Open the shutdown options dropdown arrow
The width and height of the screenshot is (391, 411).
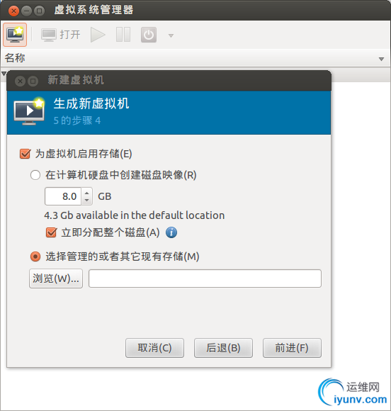[x=171, y=35]
